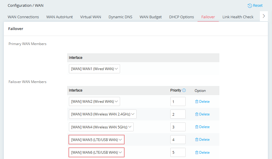Click the Priority info icon
This screenshot has width=272, height=159.
184,90
